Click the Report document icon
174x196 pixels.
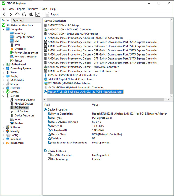click(x=47, y=14)
